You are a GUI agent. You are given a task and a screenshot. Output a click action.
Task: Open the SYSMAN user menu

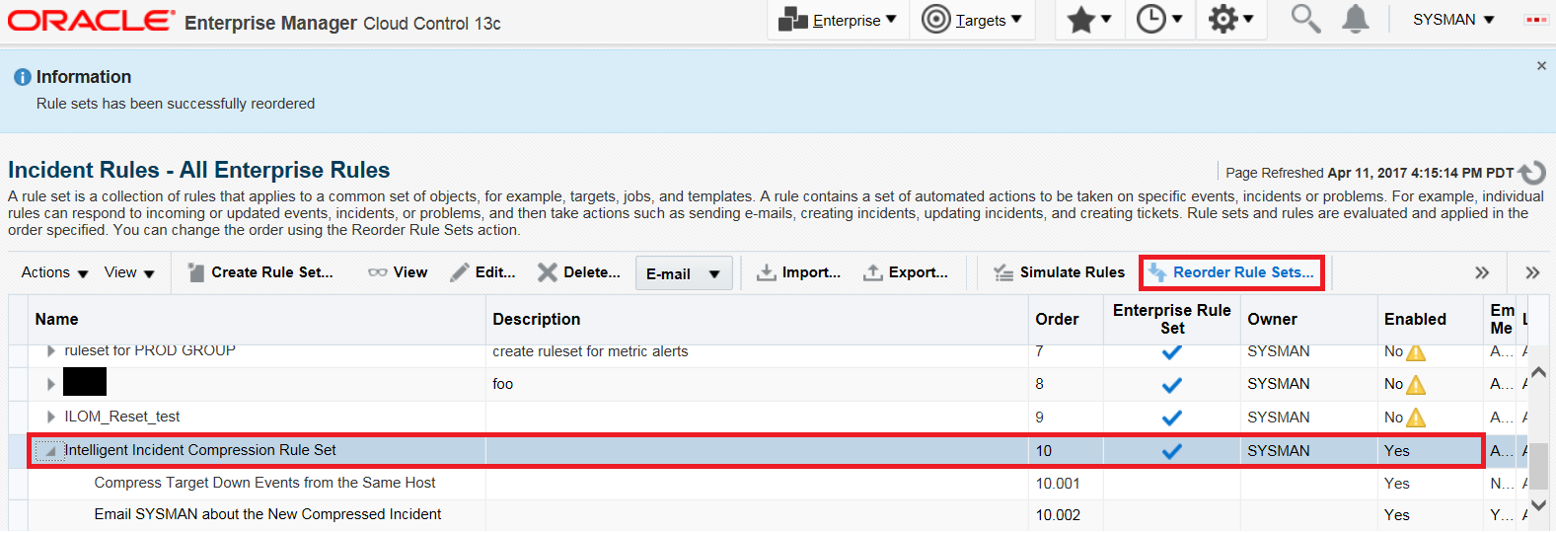1453,20
